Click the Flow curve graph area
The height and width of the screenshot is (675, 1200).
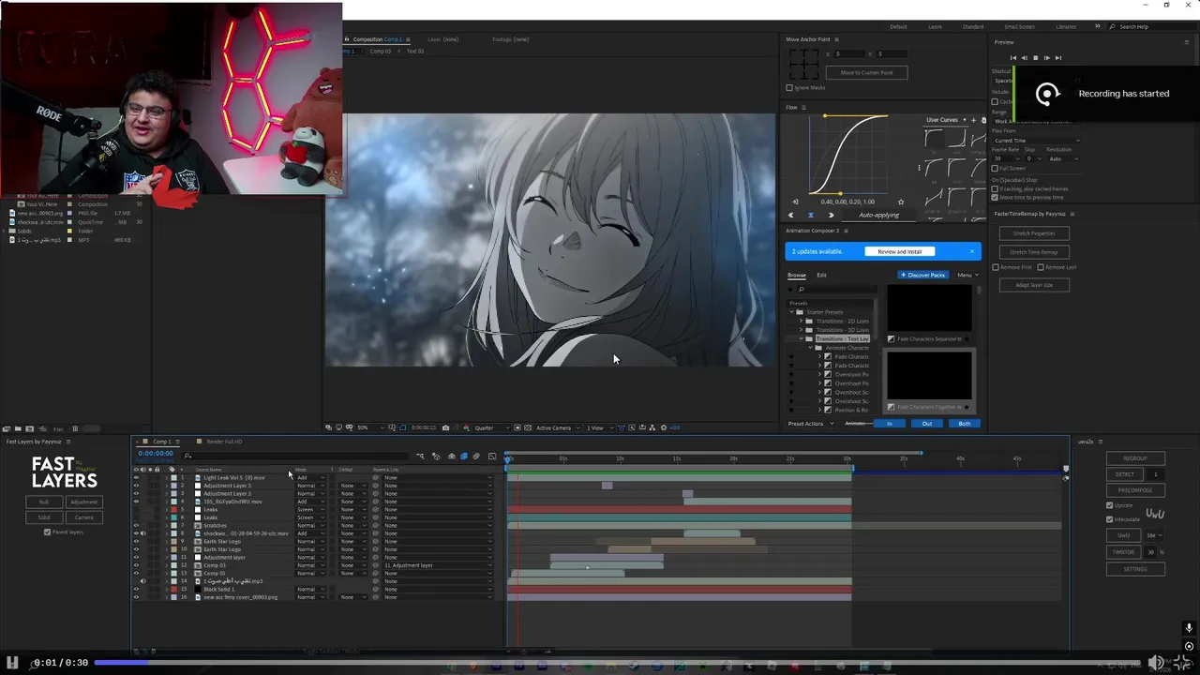pyautogui.click(x=848, y=155)
